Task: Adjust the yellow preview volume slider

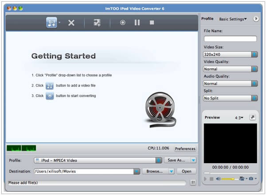Action: pyautogui.click(x=230, y=179)
